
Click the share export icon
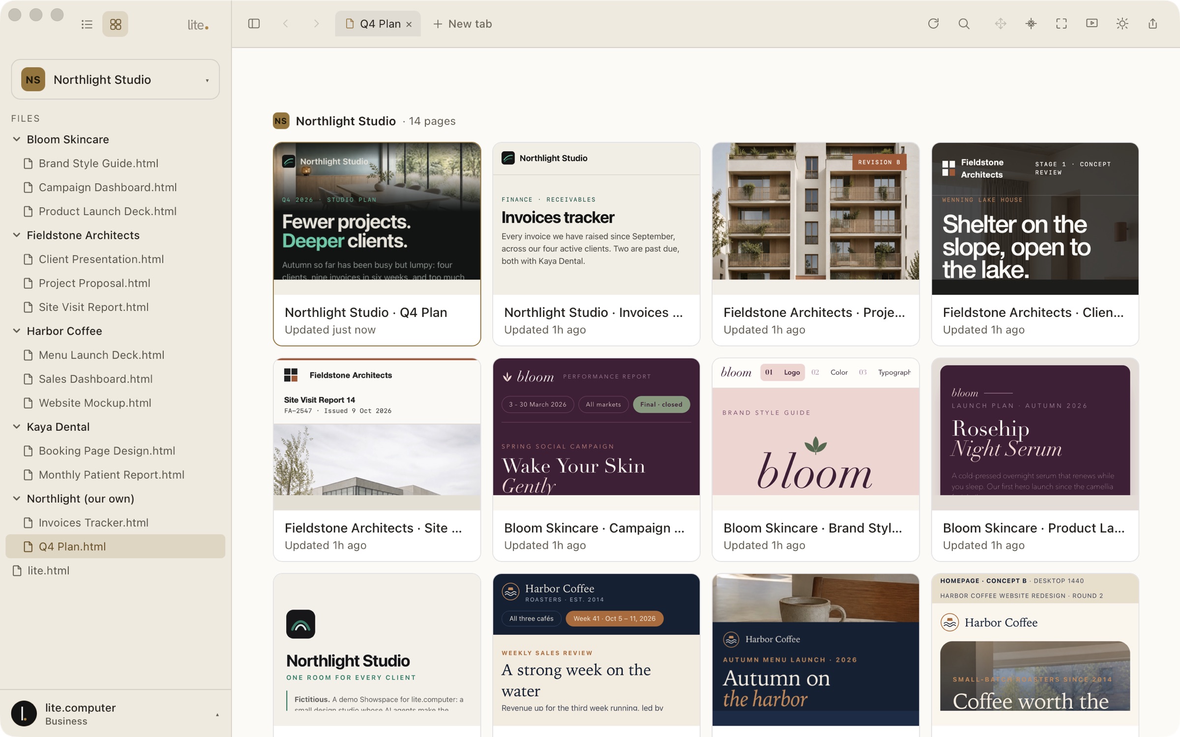click(x=1153, y=24)
